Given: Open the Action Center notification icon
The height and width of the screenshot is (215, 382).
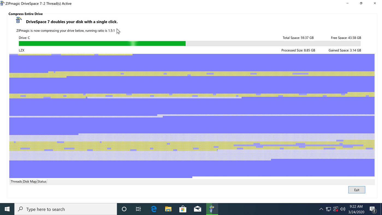Looking at the screenshot, I should pyautogui.click(x=373, y=209).
